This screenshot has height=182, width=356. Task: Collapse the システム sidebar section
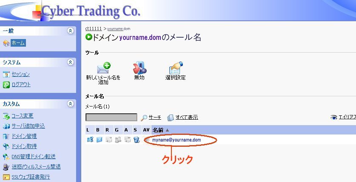click(x=70, y=62)
